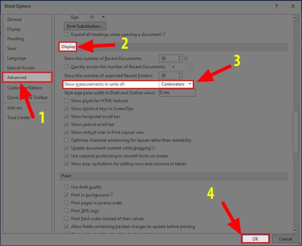The width and height of the screenshot is (302, 246).
Task: Check Use draft quality option
Action: [x=66, y=187]
